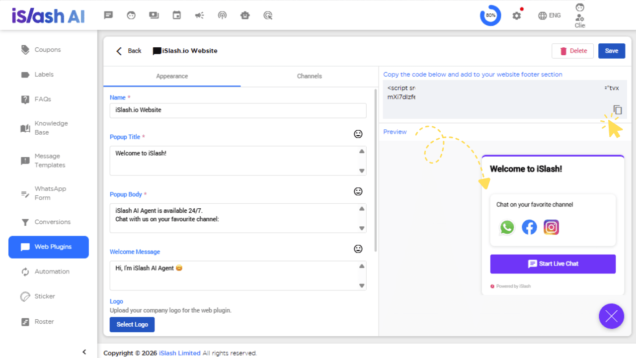This screenshot has height=358, width=636.
Task: Click Welcome Message up arrow
Action: tap(362, 266)
